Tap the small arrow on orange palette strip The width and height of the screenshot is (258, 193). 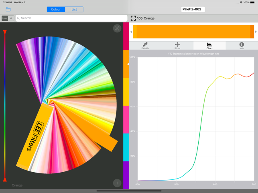pos(128,64)
